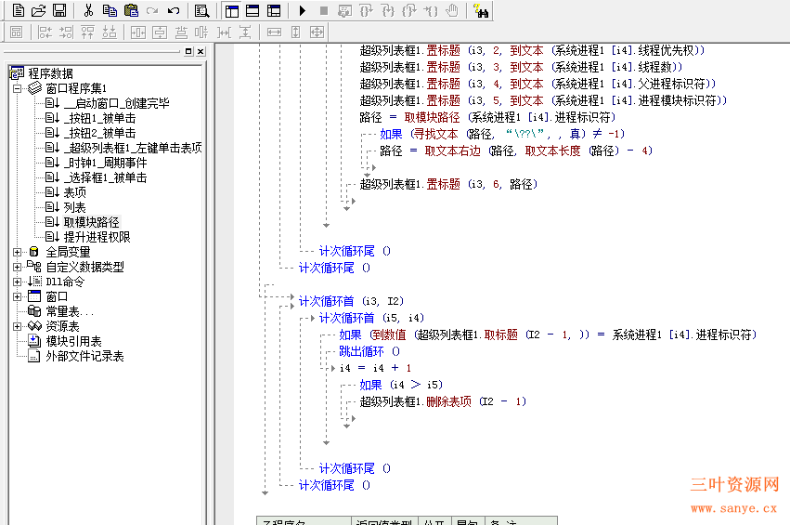Screen dimensions: 790x525
Task: Open 外部文件记录表 in the tree
Action: click(x=84, y=356)
